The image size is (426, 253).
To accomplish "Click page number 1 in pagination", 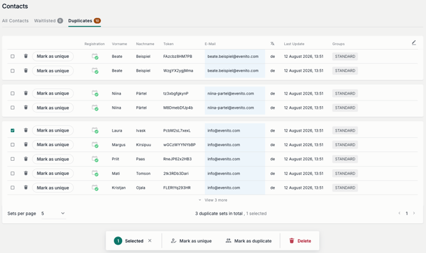I will coord(407,214).
